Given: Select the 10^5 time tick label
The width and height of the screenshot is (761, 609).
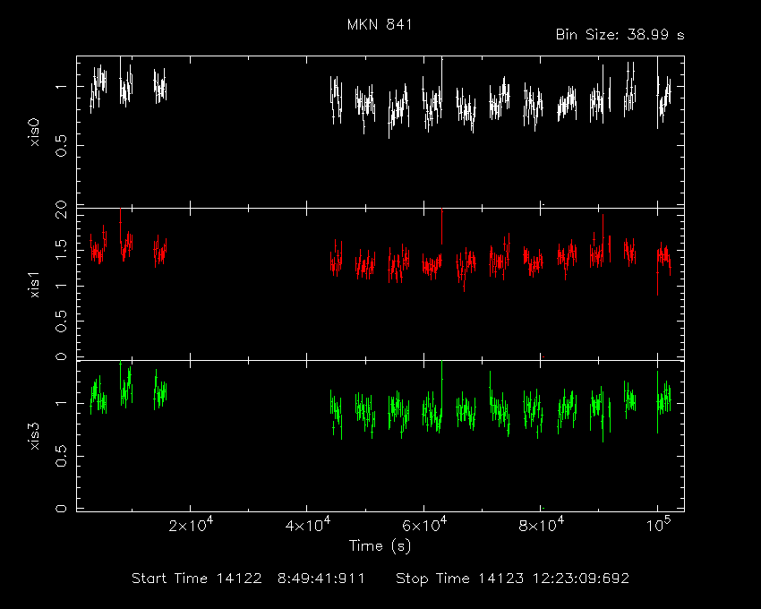Looking at the screenshot, I should (x=658, y=526).
